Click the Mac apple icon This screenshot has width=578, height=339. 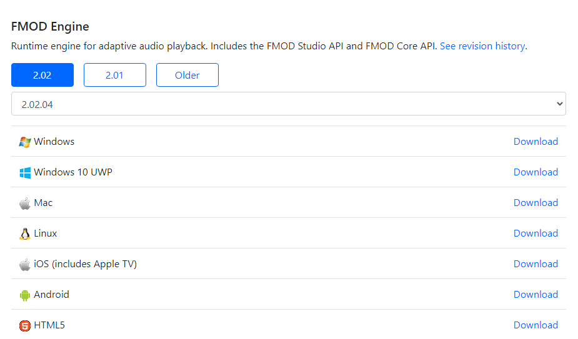pos(25,203)
